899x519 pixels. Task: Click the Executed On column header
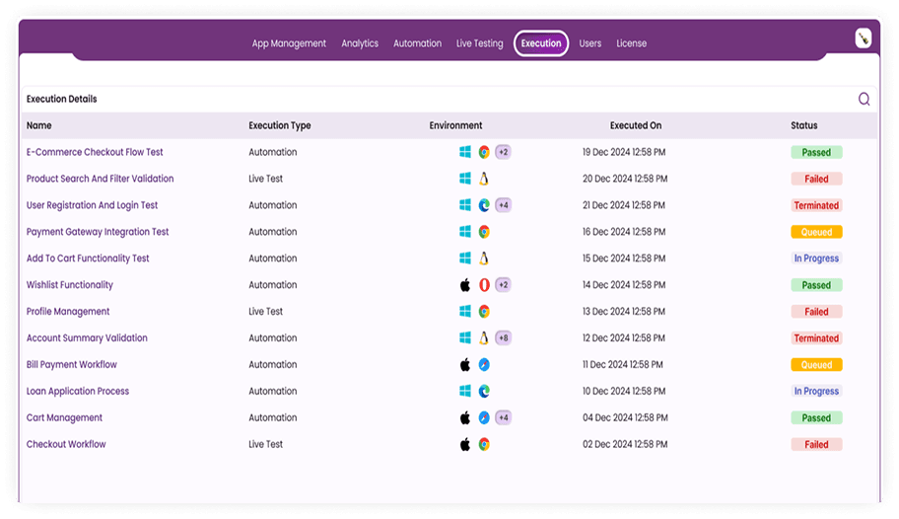[636, 125]
